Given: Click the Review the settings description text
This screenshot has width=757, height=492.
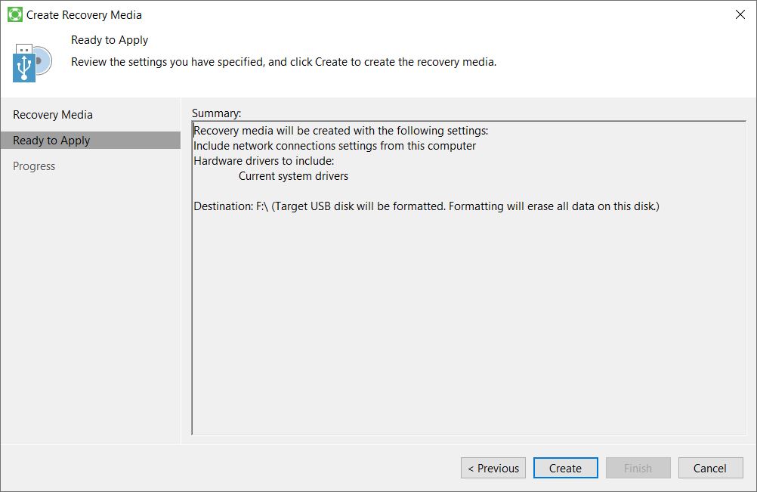Looking at the screenshot, I should (x=283, y=62).
